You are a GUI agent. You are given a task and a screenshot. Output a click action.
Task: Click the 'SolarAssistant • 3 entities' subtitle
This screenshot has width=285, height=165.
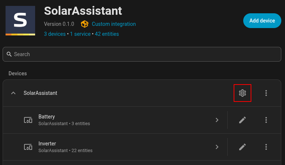[x=64, y=124]
